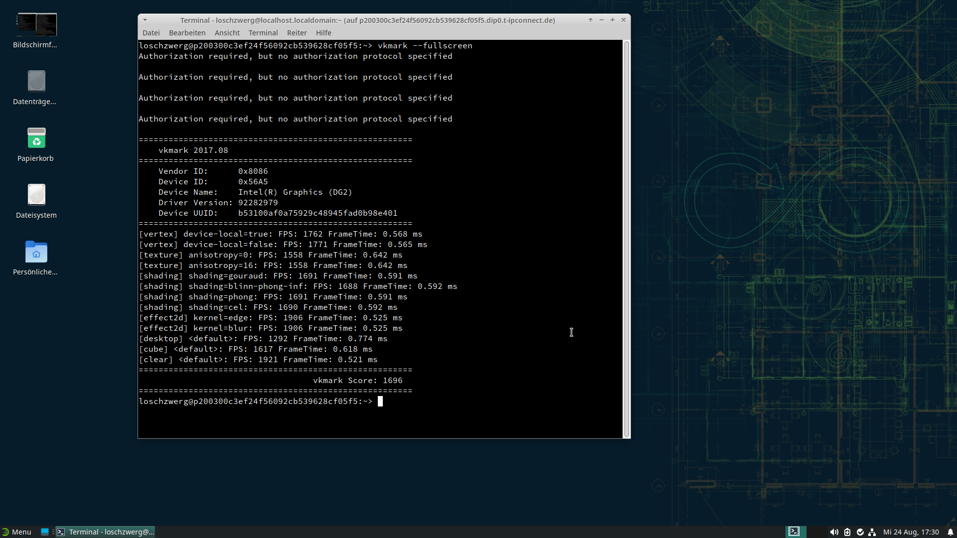Click the show desktop panel icon

(45, 532)
